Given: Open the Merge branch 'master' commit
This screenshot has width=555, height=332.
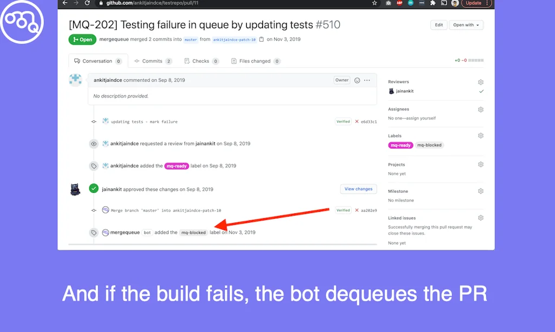Looking at the screenshot, I should pyautogui.click(x=166, y=210).
